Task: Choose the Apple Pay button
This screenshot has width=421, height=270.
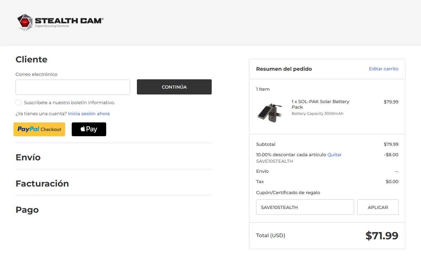Action: [x=89, y=129]
